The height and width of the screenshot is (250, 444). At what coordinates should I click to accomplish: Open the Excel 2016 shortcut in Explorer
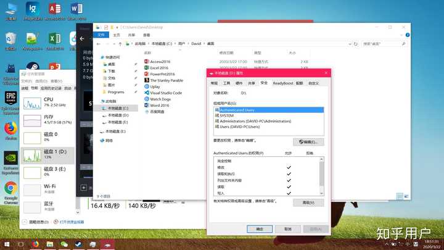[x=156, y=68]
